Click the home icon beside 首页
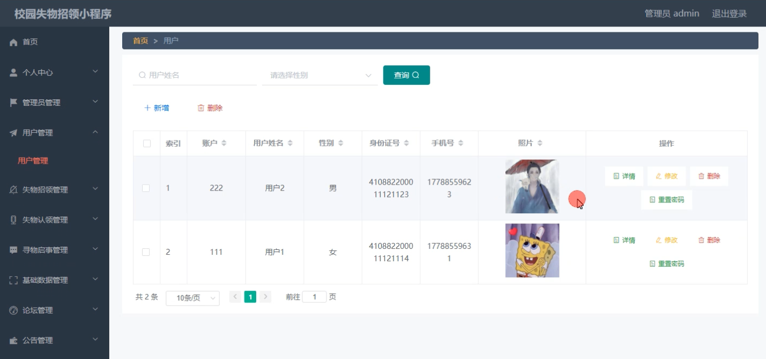Image resolution: width=766 pixels, height=359 pixels. point(13,42)
